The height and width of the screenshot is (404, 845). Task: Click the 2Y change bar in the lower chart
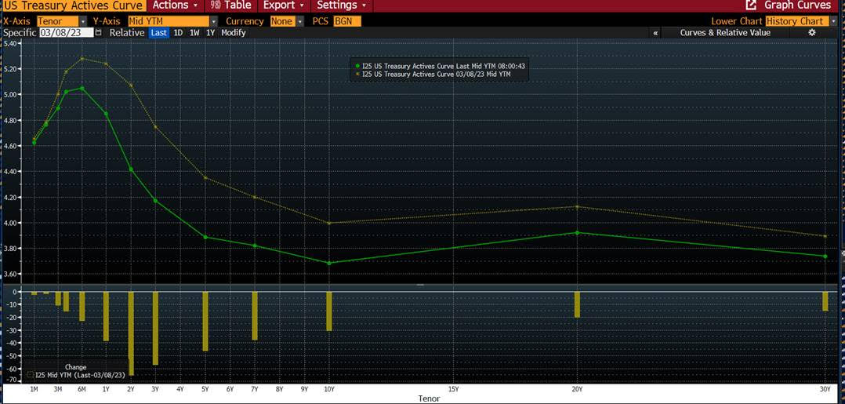pos(130,333)
